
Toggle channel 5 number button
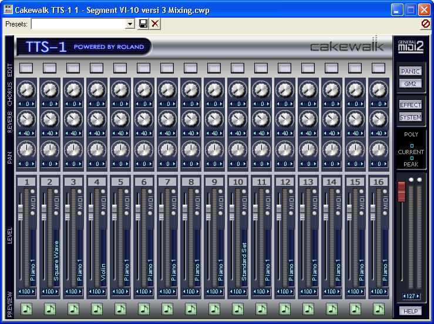(120, 182)
